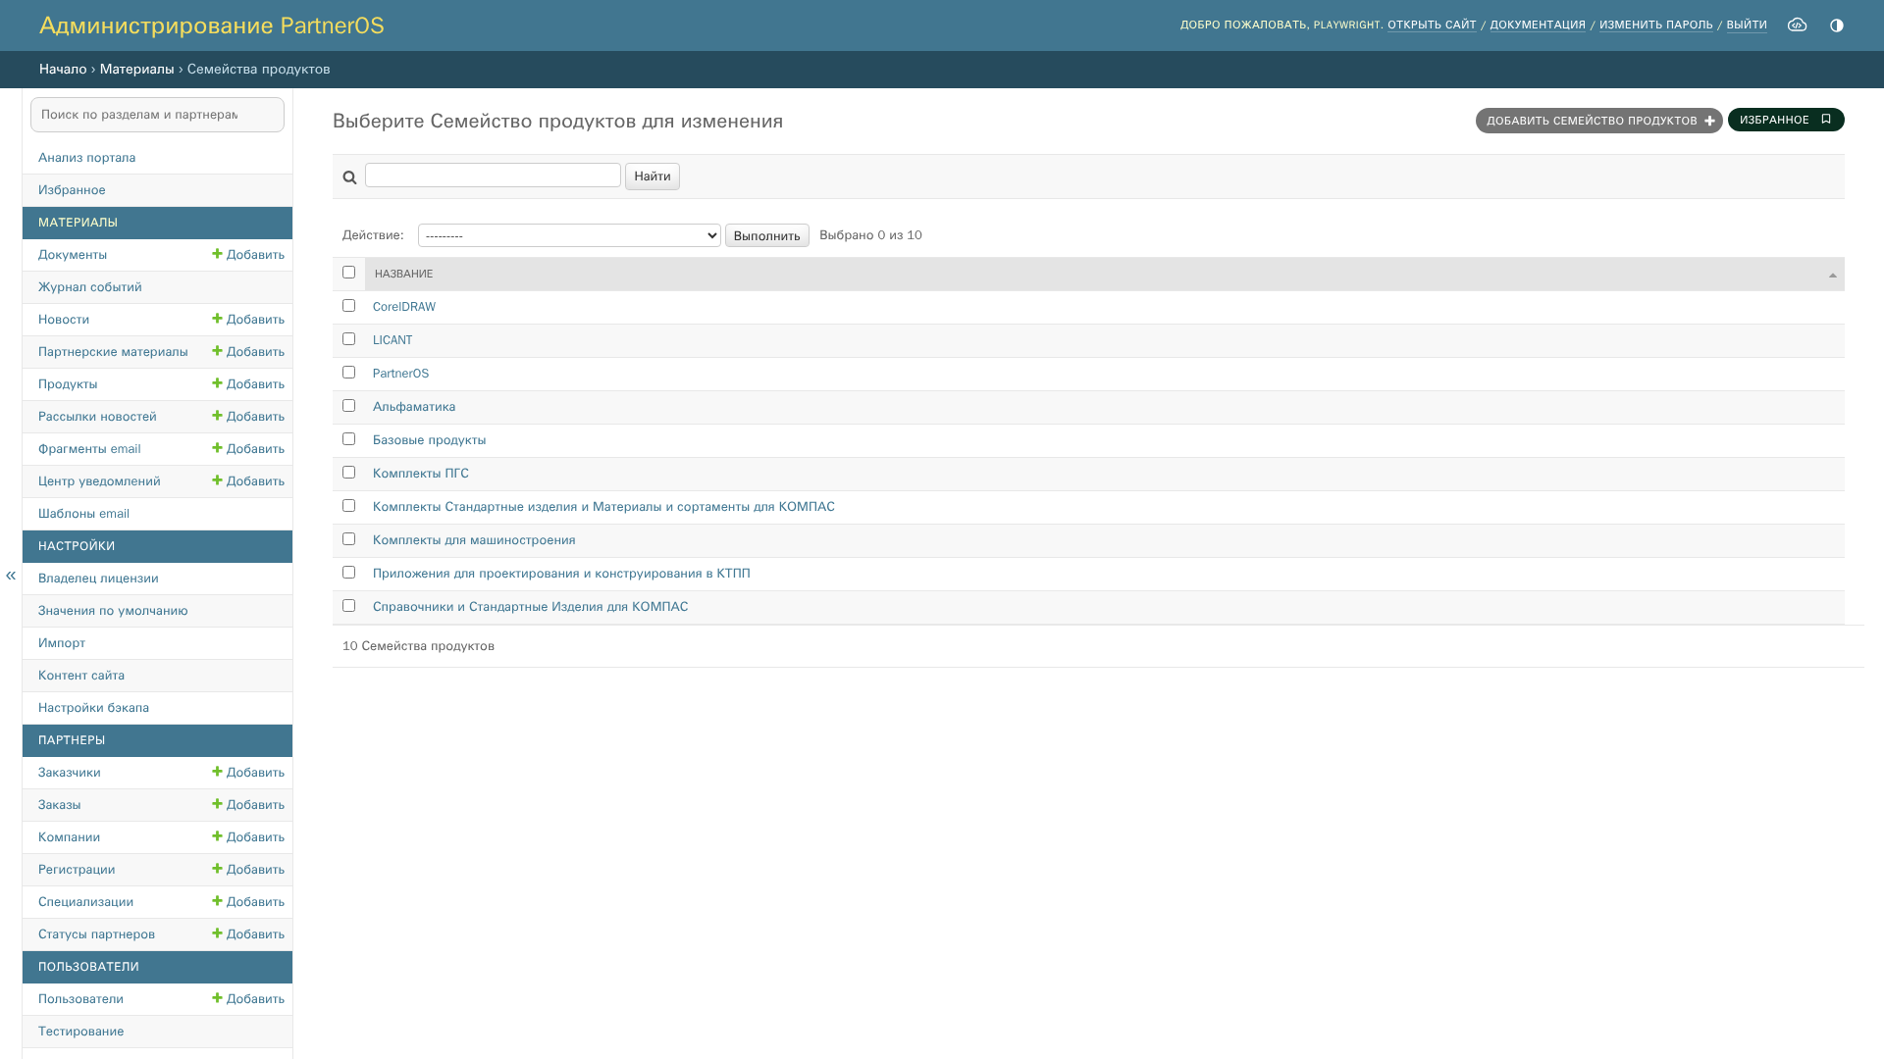Screen dimensions: 1884x1059
Task: Toggle the dark/light theme icon
Action: pyautogui.click(x=1837, y=25)
